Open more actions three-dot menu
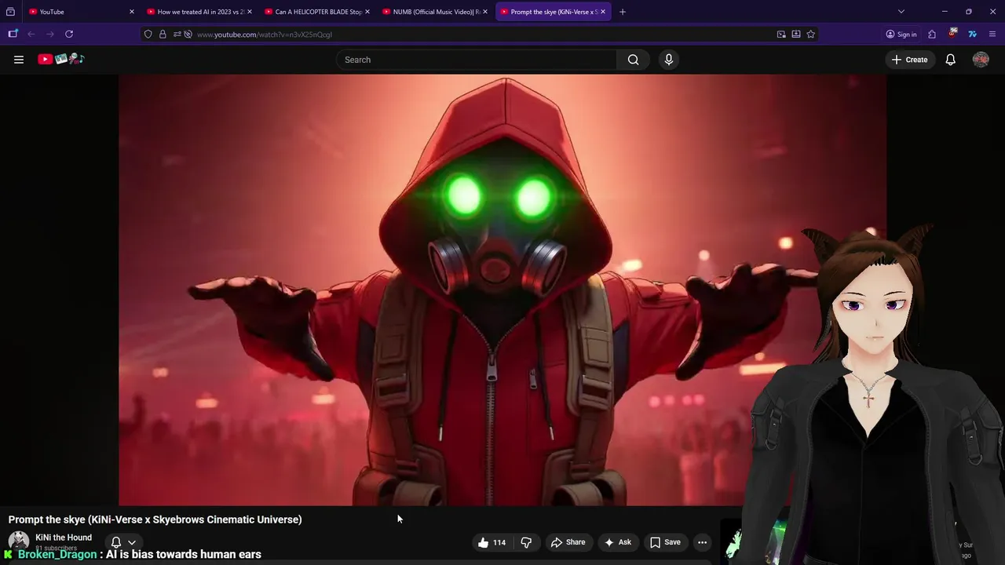This screenshot has height=565, width=1005. [x=702, y=542]
